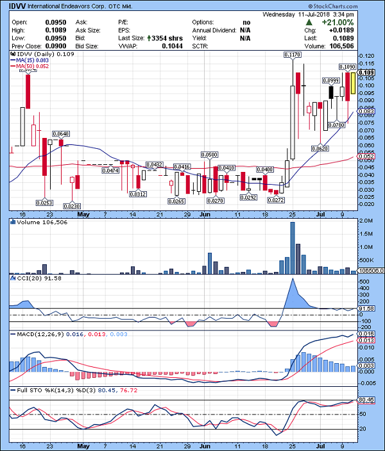Click the 0.0620 low price label
The image size is (385, 451).
320,149
